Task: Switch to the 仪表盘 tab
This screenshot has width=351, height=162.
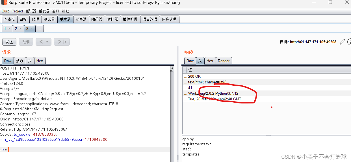Action: (10, 19)
